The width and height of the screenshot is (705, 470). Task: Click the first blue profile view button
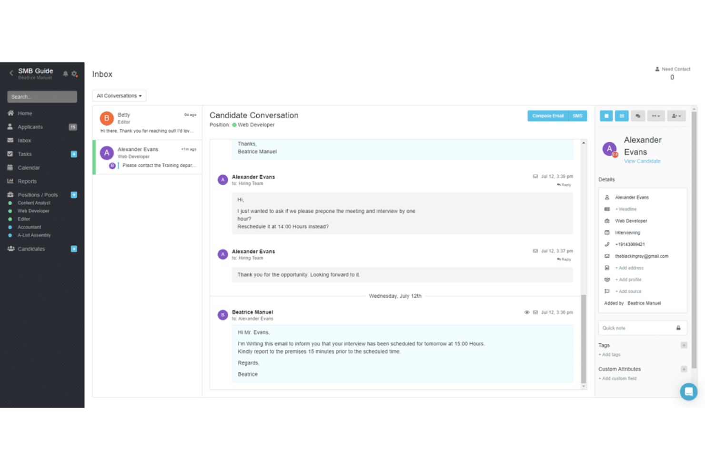(x=606, y=116)
